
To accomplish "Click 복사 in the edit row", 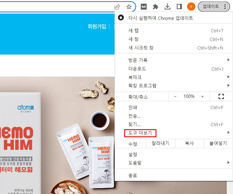I will [189, 143].
